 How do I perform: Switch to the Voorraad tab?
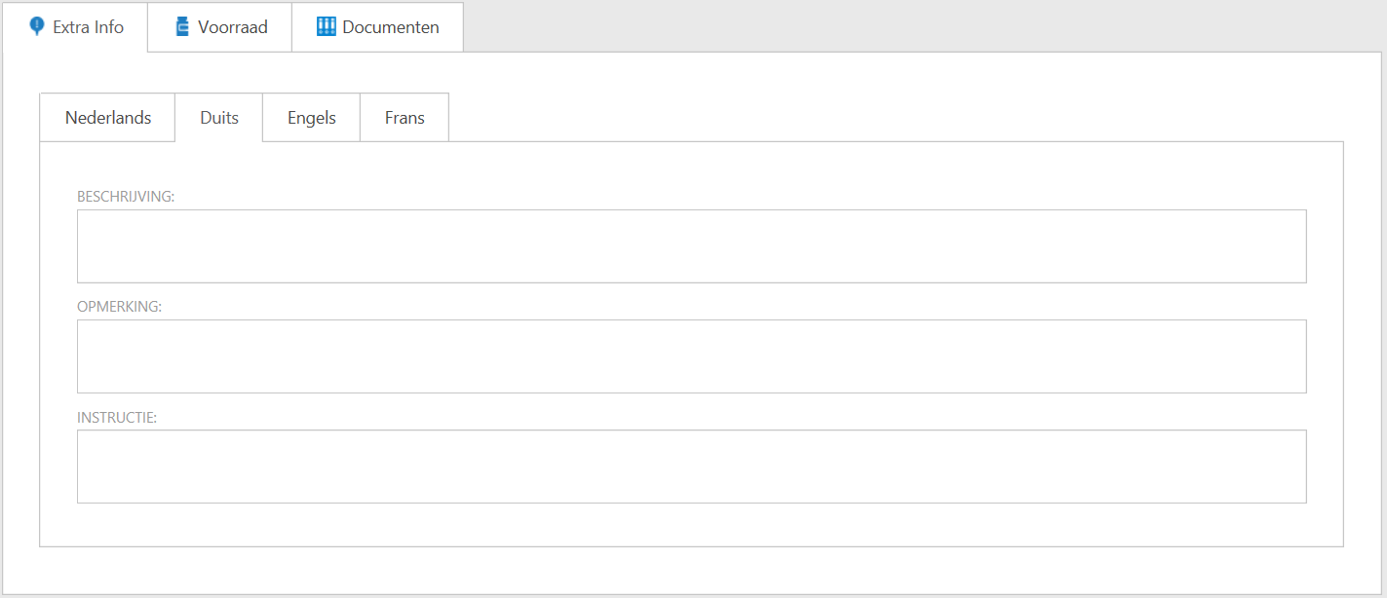pos(232,27)
